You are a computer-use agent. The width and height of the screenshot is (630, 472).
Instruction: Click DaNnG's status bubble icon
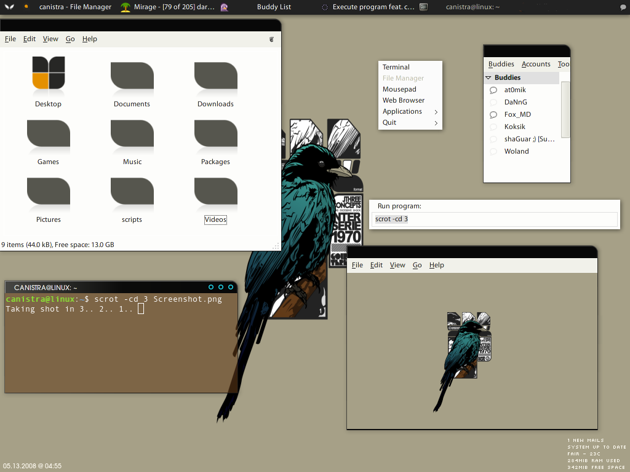(x=493, y=103)
